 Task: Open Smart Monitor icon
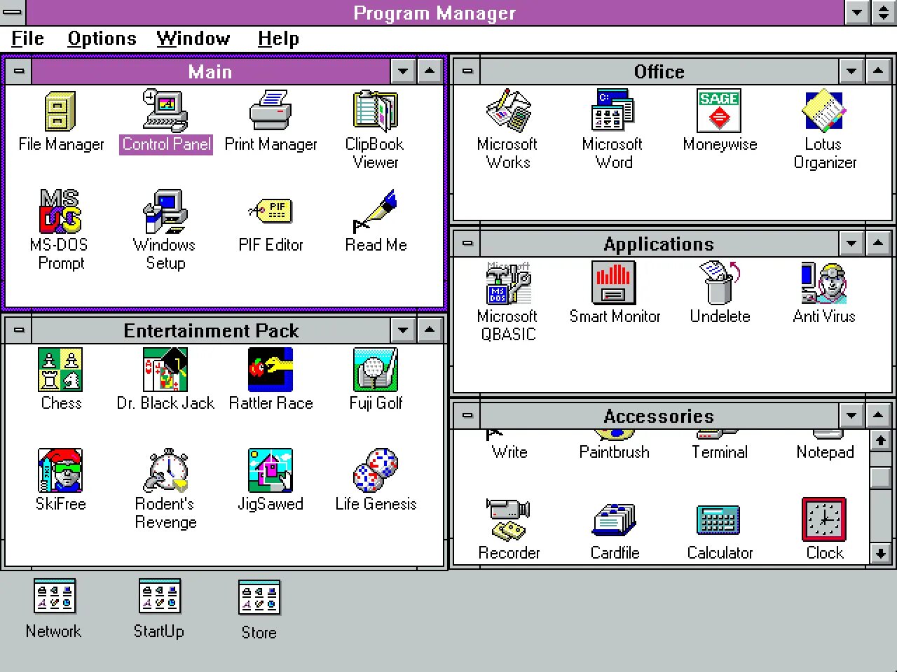click(x=614, y=283)
